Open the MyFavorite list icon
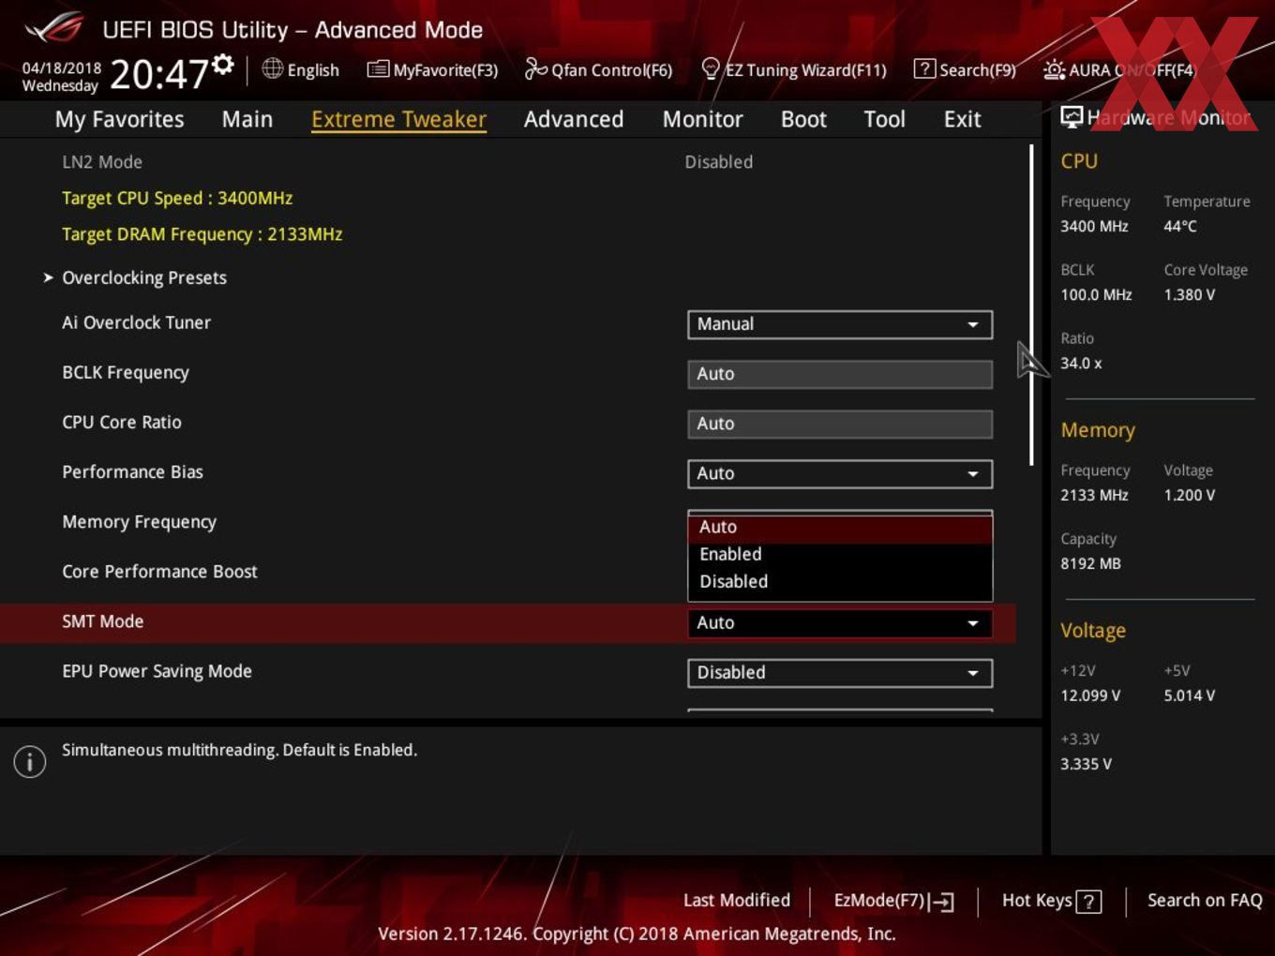Image resolution: width=1275 pixels, height=956 pixels. click(378, 68)
